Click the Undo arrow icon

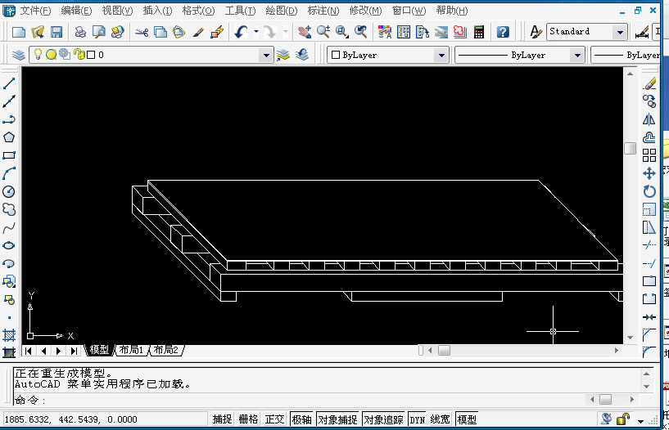(x=241, y=32)
